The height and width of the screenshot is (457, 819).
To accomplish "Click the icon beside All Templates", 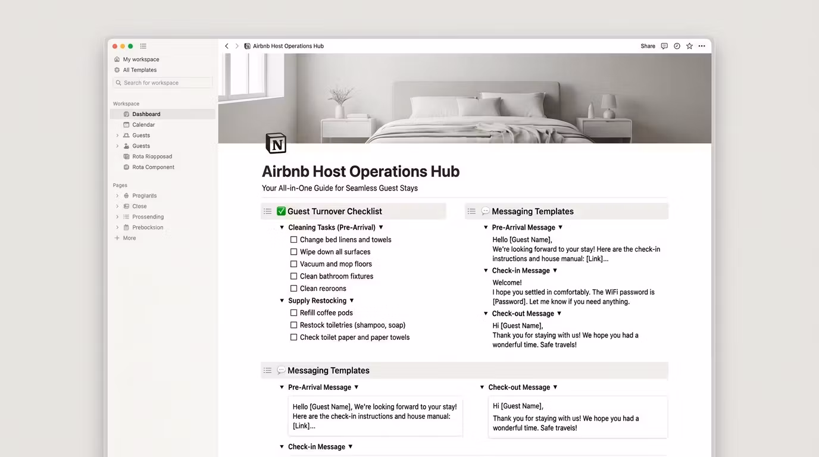I will (117, 70).
